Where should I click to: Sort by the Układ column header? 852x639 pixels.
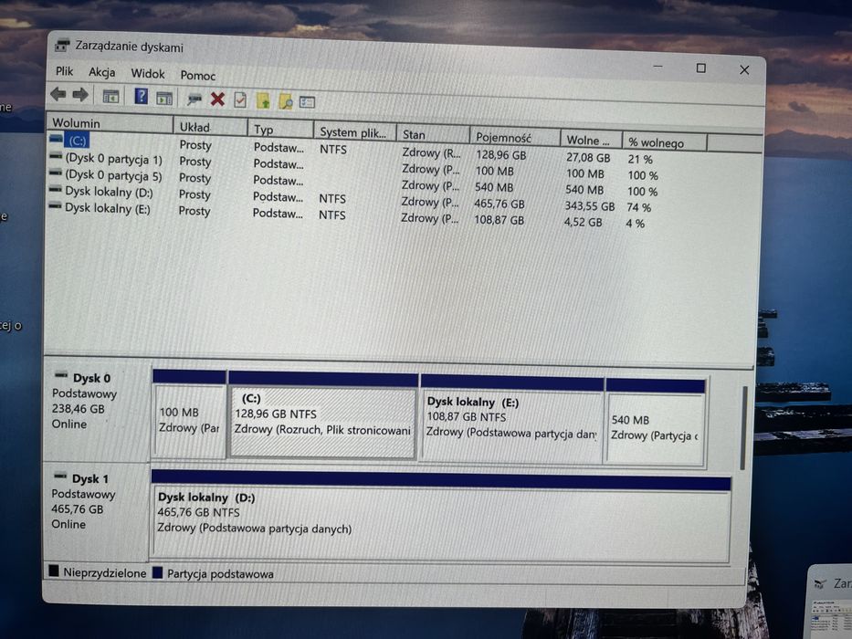(210, 127)
